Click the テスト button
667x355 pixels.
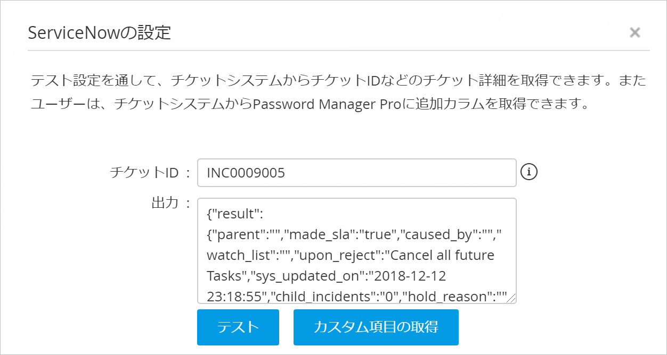(238, 327)
